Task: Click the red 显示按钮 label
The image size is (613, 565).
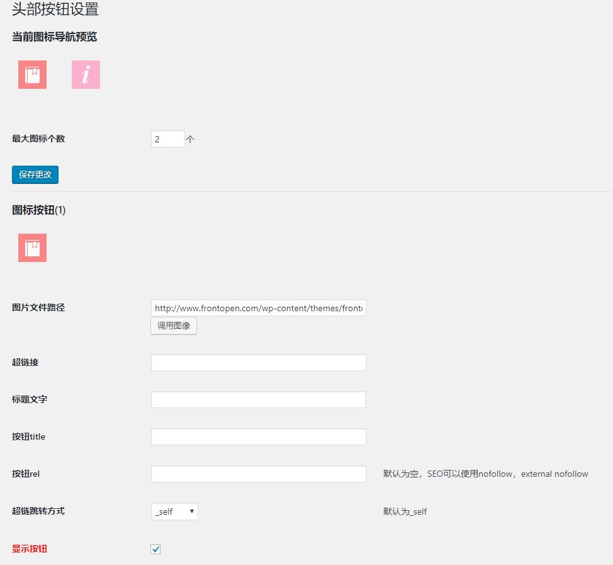Action: pos(30,549)
